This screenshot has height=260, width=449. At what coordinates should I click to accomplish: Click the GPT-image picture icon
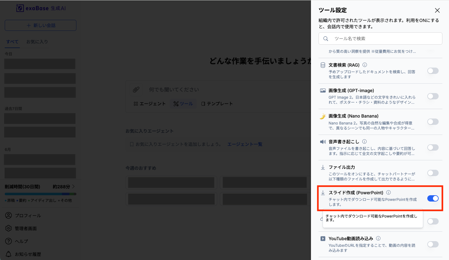(x=323, y=91)
